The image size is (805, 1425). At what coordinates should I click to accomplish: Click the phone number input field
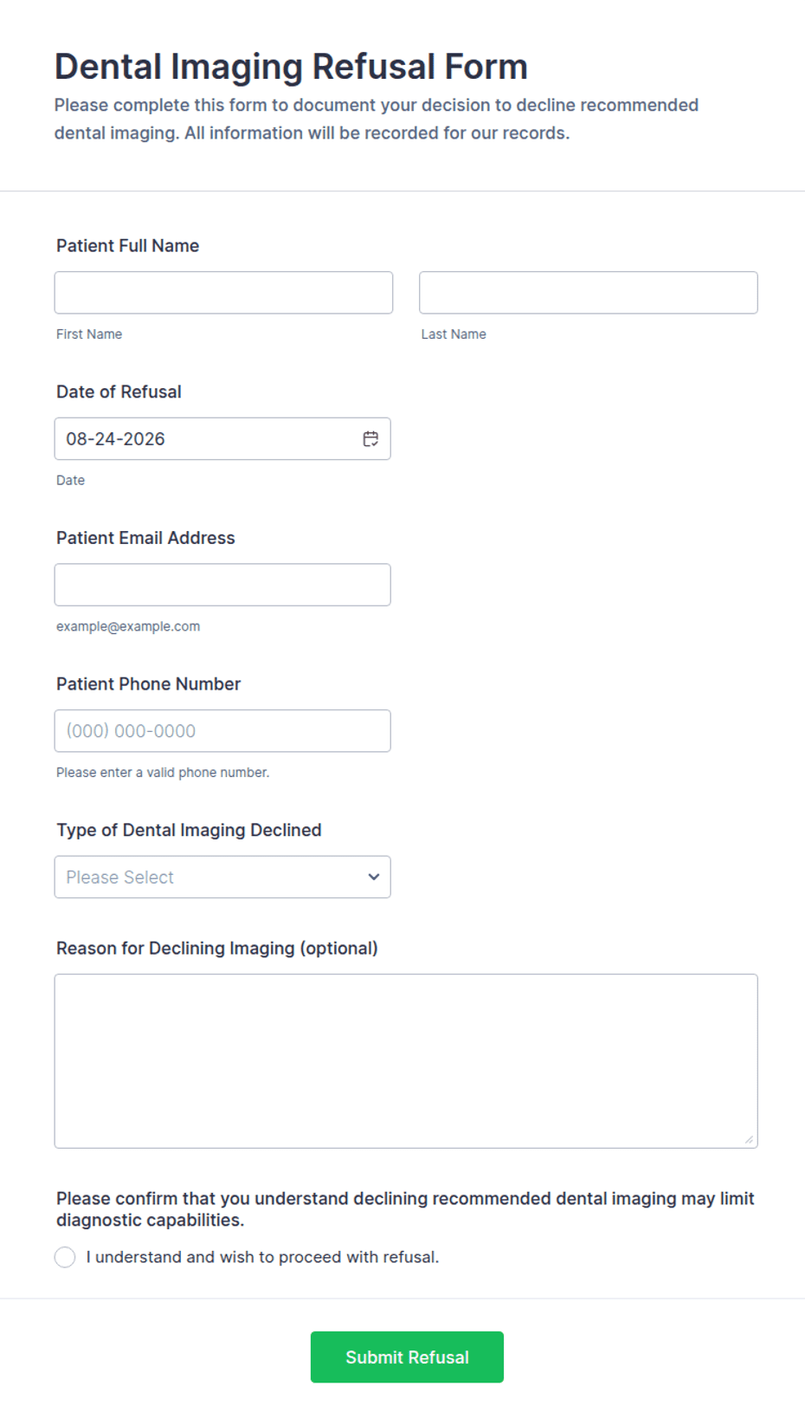tap(222, 731)
